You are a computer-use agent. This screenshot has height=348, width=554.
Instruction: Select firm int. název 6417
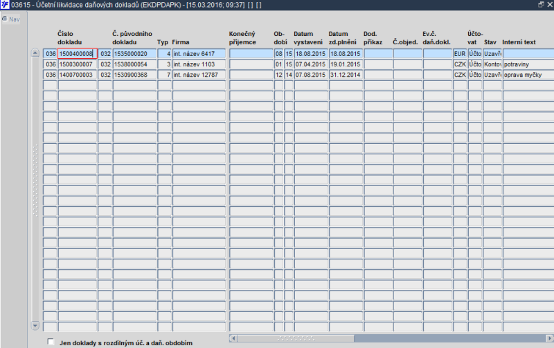(x=199, y=54)
